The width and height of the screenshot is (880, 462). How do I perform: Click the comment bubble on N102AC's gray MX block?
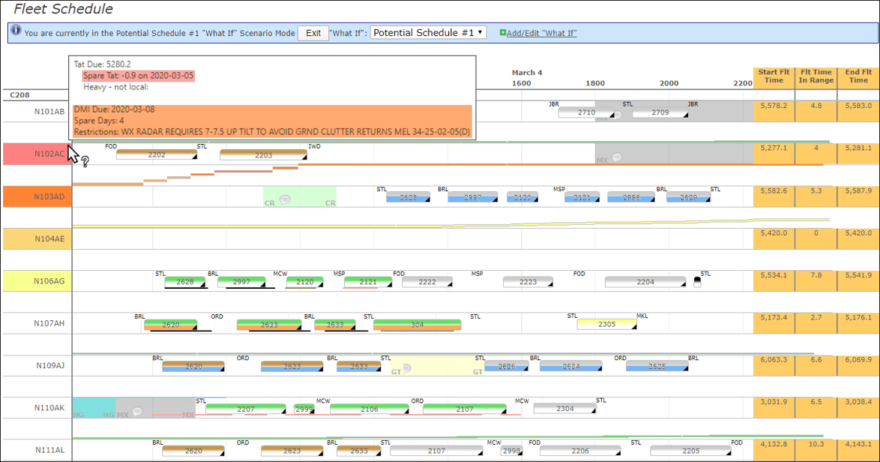coord(616,157)
